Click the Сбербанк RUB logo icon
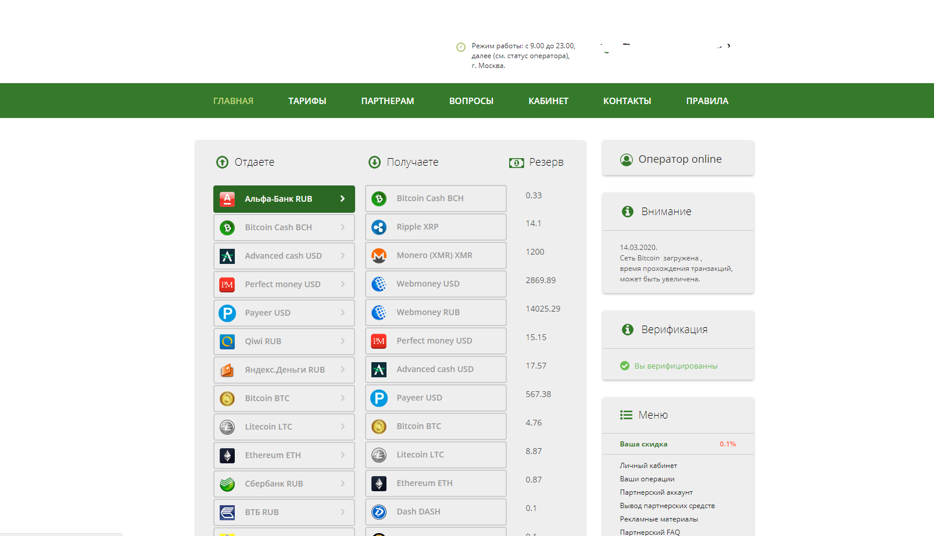The height and width of the screenshot is (536, 934). 227,484
